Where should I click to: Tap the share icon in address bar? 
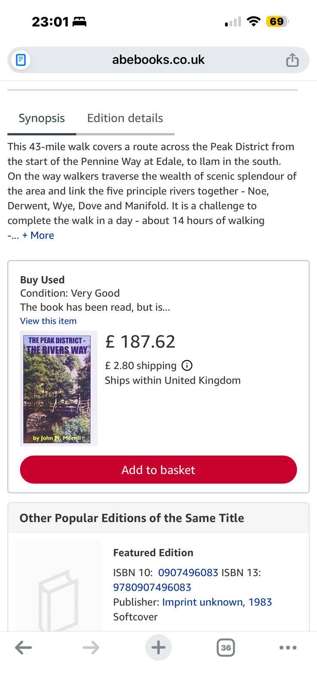pos(292,60)
